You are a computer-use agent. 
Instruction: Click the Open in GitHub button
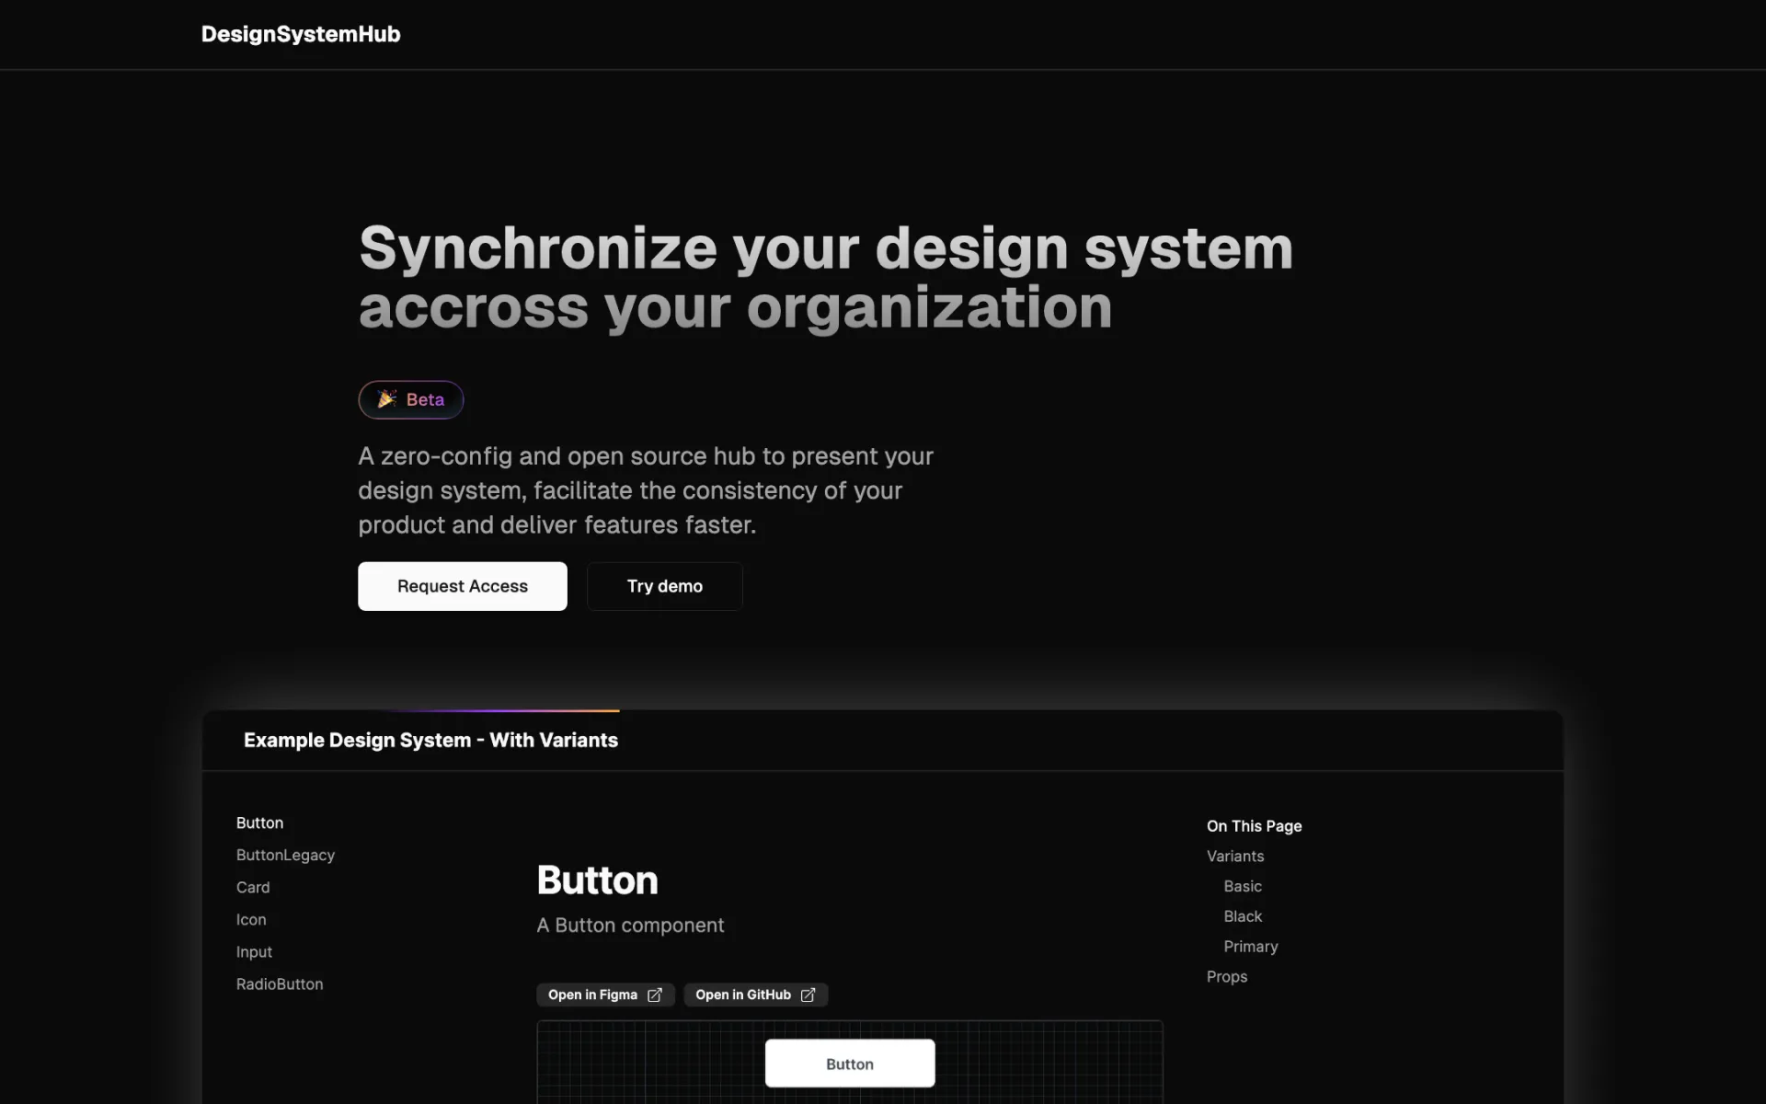coord(756,995)
